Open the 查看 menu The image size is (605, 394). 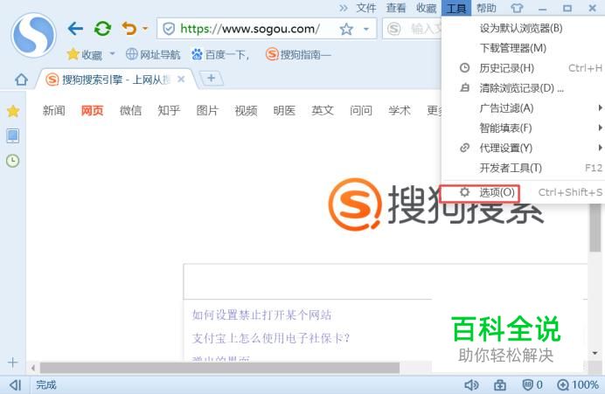point(396,8)
